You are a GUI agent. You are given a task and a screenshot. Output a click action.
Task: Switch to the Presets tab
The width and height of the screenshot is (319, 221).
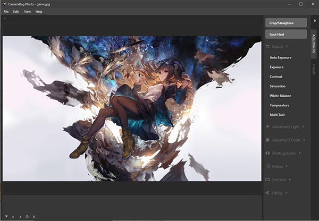[x=314, y=70]
